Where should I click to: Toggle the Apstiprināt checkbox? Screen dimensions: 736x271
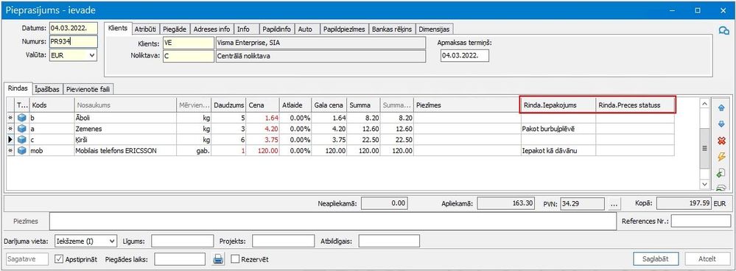tap(59, 258)
